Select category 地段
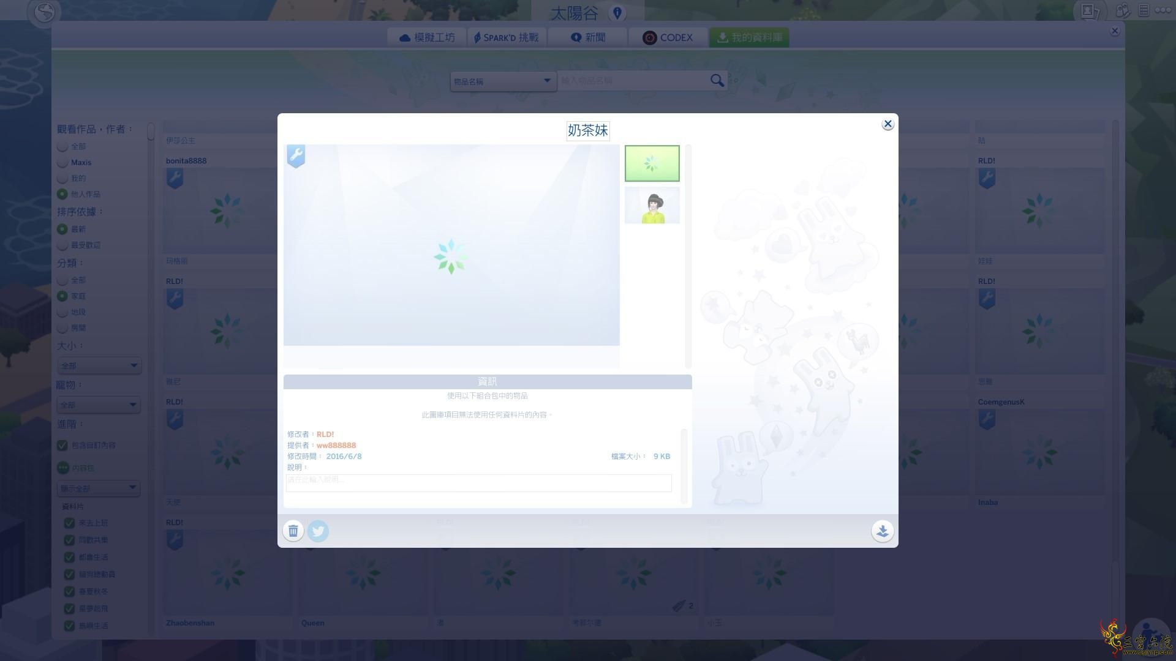This screenshot has width=1176, height=661. pyautogui.click(x=62, y=312)
